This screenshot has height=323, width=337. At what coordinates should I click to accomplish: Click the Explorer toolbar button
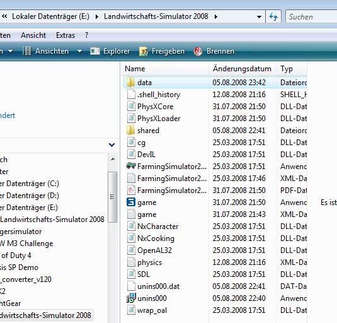(x=110, y=51)
